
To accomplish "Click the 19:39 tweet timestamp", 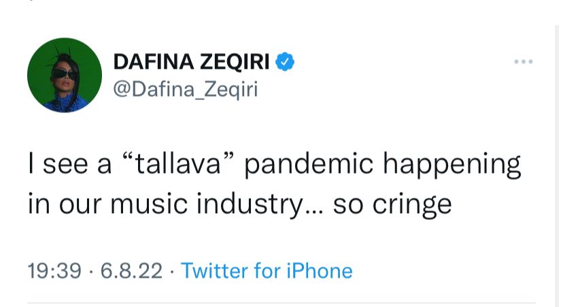I will coord(54,271).
